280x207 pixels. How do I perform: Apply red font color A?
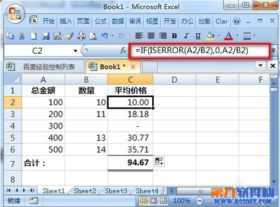point(229,36)
